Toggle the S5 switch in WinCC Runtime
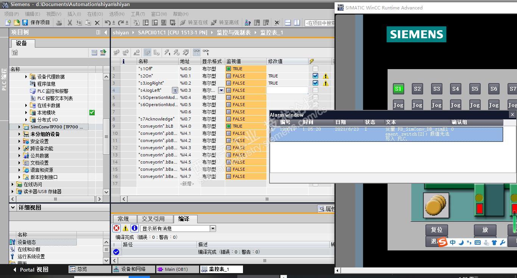 [475, 89]
